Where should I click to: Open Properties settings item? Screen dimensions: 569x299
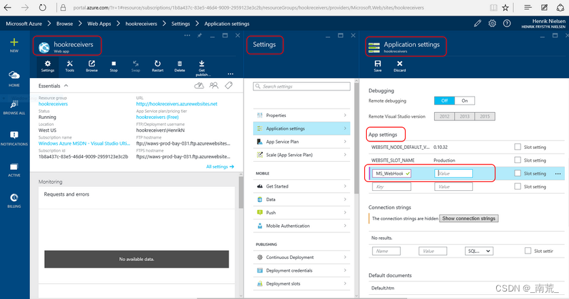(302, 116)
